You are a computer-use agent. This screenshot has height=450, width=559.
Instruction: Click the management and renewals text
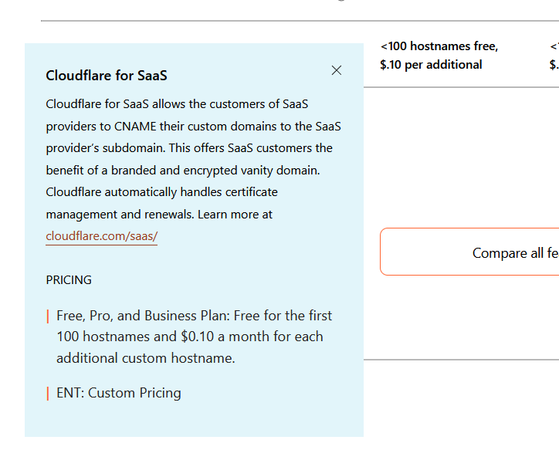point(120,214)
